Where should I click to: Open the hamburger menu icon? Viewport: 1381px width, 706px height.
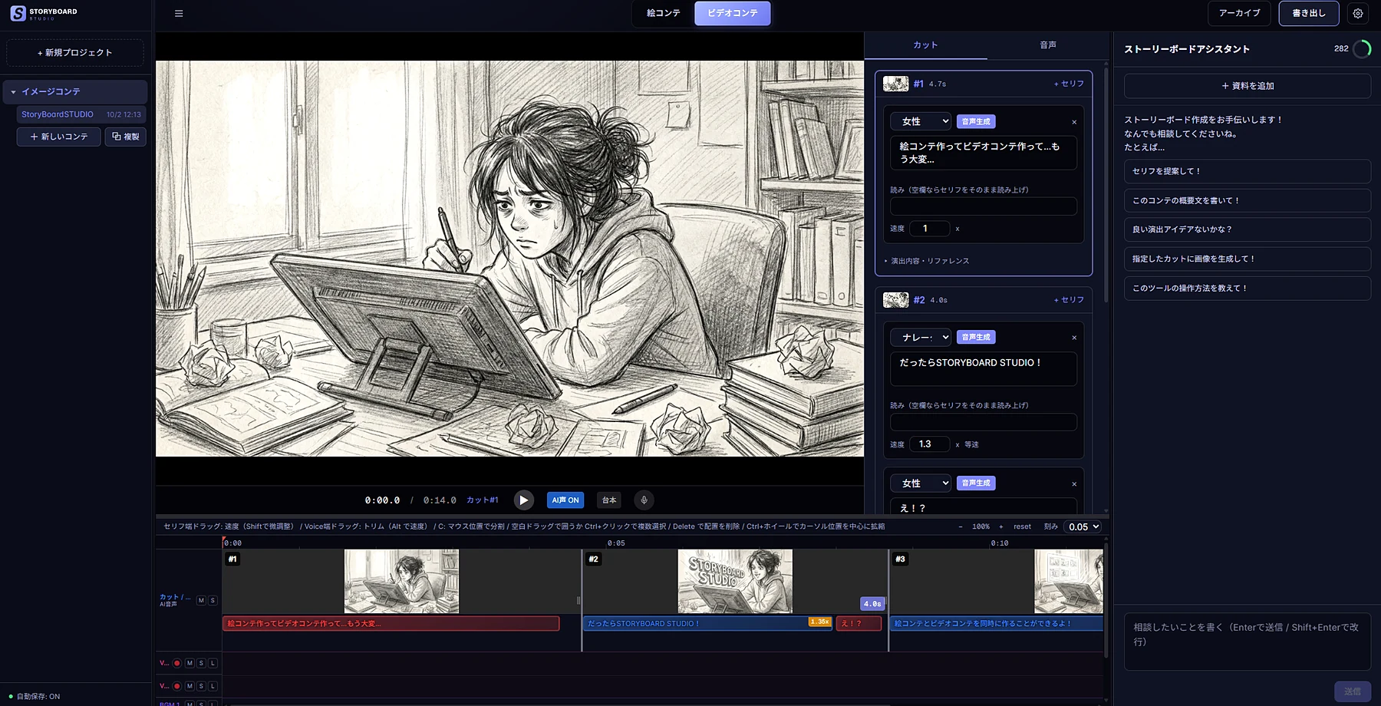[179, 13]
